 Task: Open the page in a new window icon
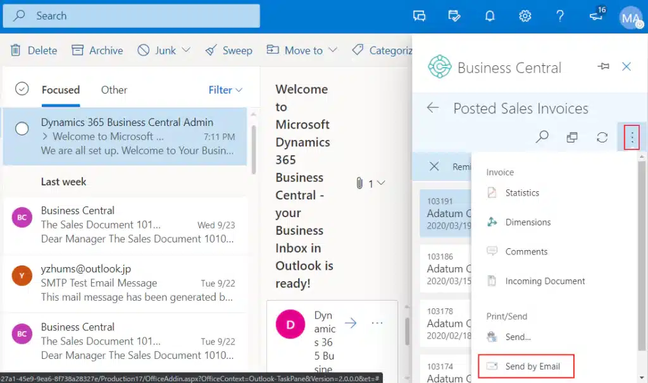[x=572, y=137]
